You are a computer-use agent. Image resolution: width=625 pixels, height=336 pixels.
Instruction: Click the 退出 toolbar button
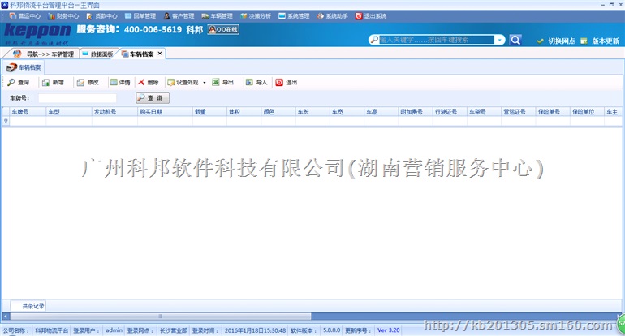[287, 83]
